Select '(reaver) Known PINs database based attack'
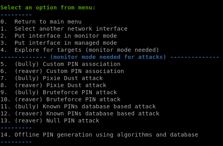This screenshot has width=223, height=146. [80, 113]
